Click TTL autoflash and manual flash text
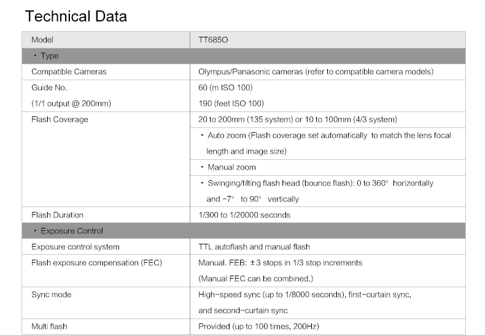485x335 pixels. (x=254, y=247)
